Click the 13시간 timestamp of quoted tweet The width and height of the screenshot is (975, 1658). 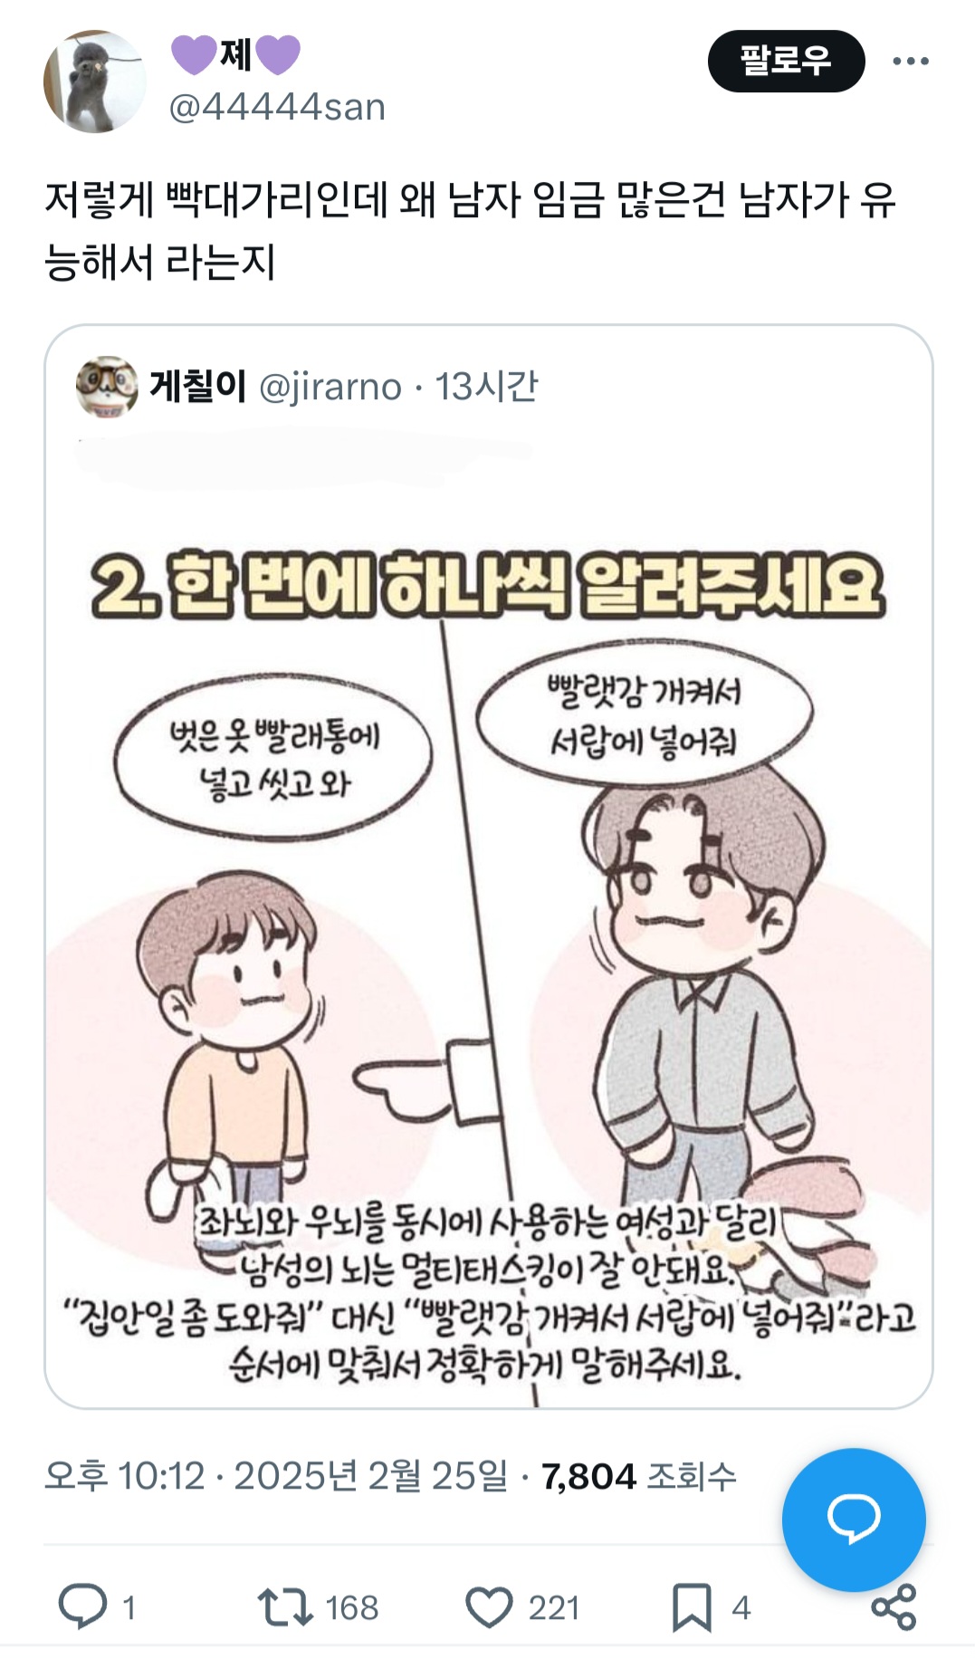(x=486, y=387)
